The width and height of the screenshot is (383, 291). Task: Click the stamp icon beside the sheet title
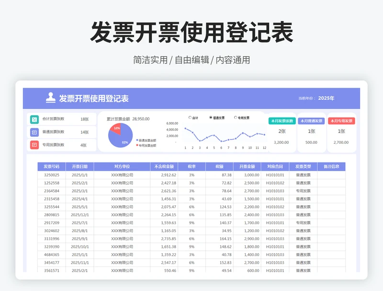pyautogui.click(x=51, y=98)
